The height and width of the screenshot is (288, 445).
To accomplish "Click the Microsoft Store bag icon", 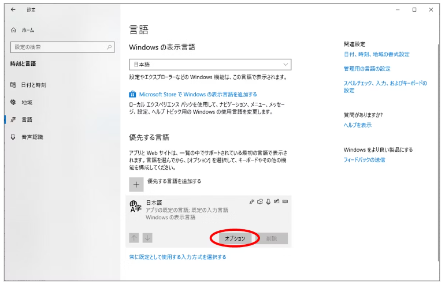I will pos(132,94).
